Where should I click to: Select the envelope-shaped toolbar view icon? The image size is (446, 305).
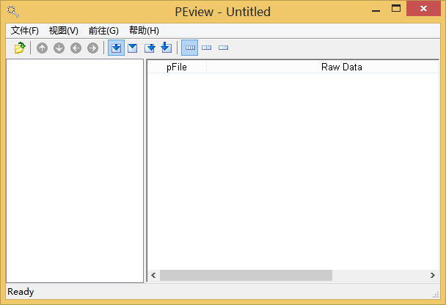click(x=133, y=48)
